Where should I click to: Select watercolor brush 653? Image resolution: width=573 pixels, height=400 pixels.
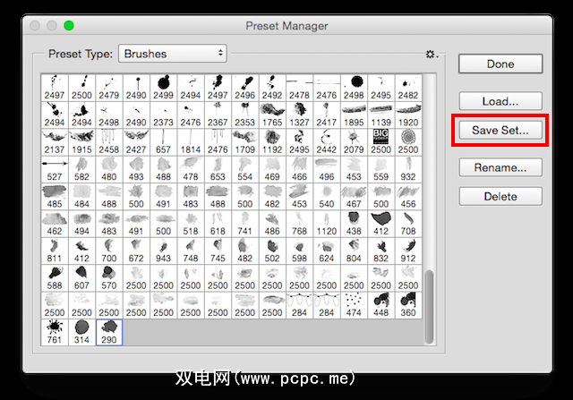pyautogui.click(x=218, y=169)
